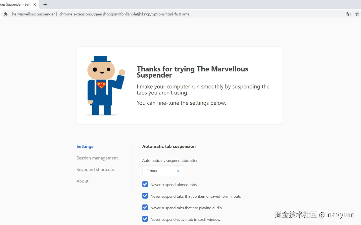Click the 'Automatic tab suspension' heading
Viewport: 361px width, 225px height.
tap(169, 146)
